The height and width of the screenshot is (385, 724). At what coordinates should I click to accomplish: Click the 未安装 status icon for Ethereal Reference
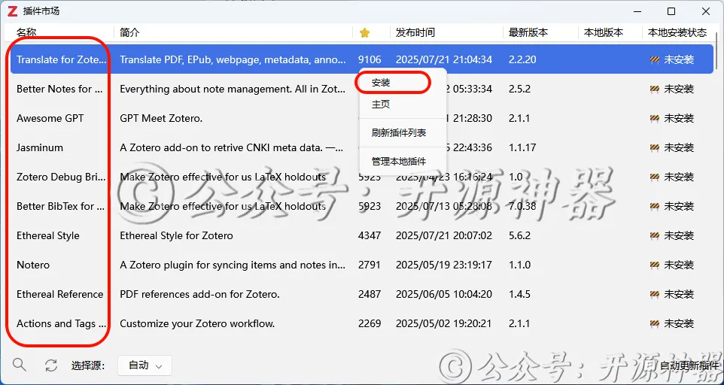coord(654,294)
